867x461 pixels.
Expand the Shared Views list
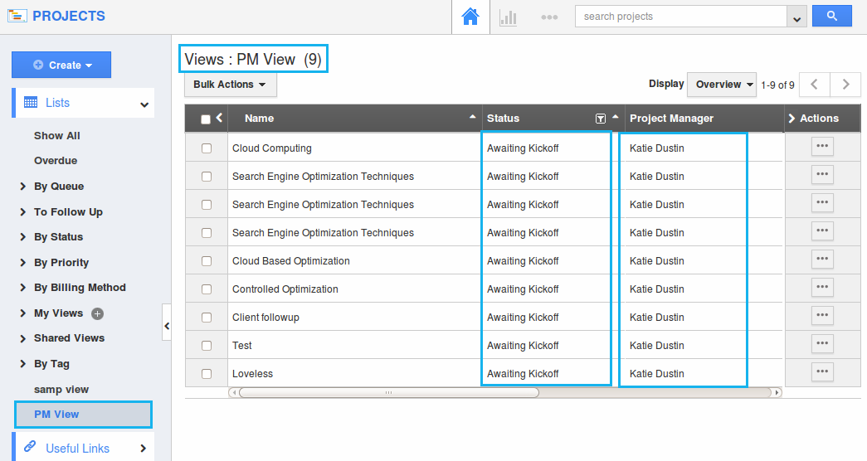22,338
